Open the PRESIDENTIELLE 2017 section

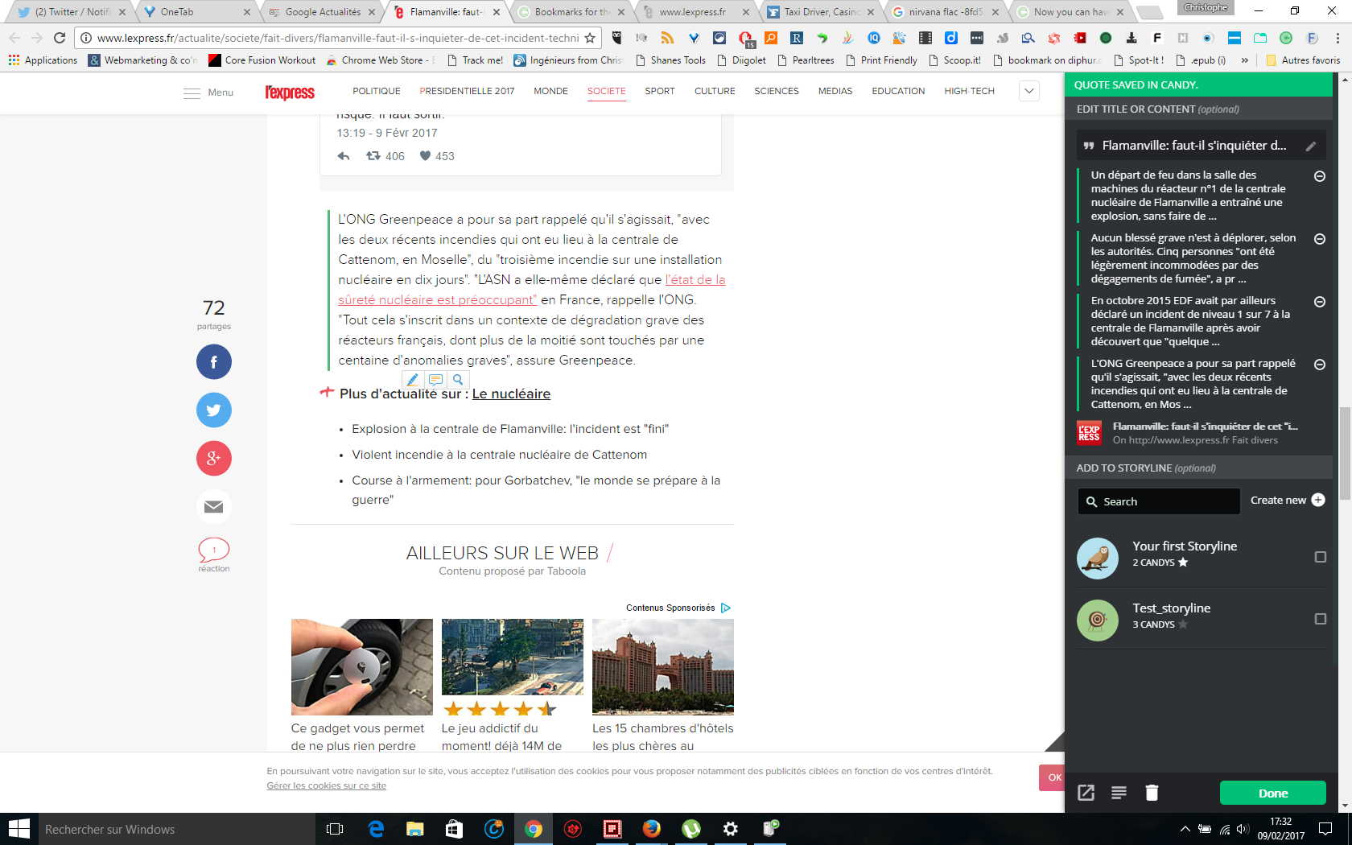(467, 91)
